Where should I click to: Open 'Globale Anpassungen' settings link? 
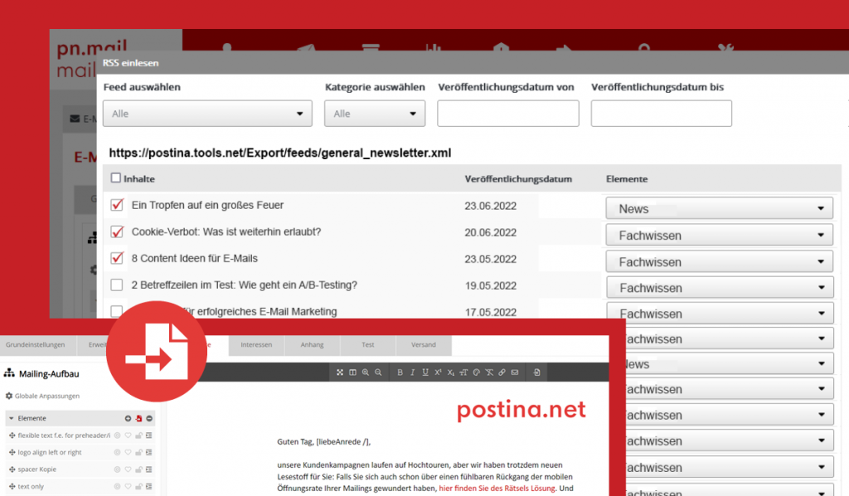click(x=47, y=396)
